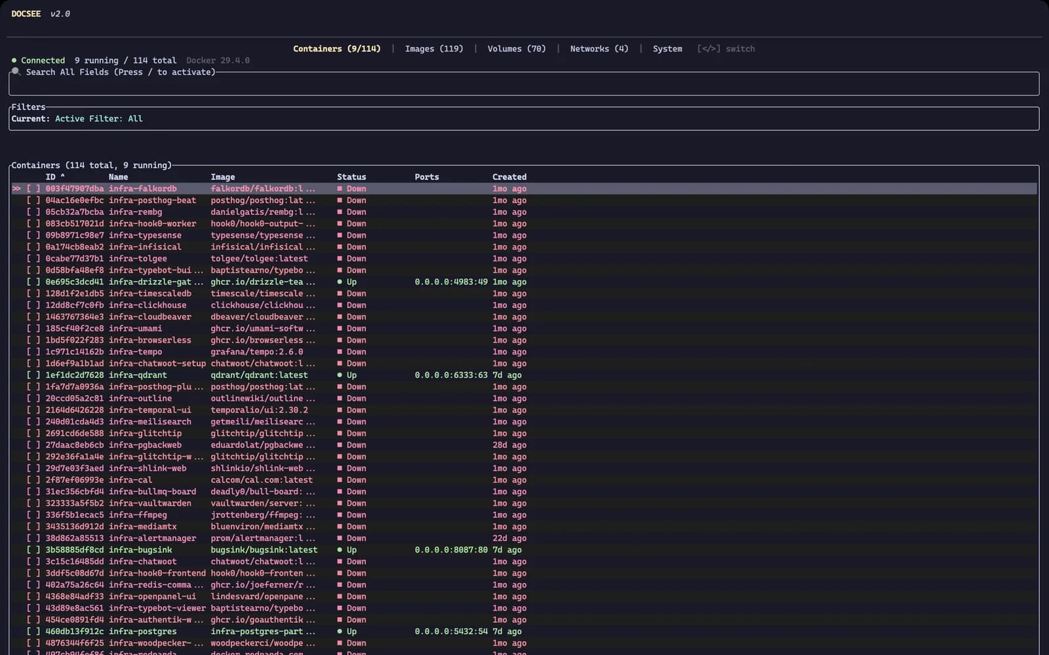The height and width of the screenshot is (655, 1049).
Task: Click the green Connected status dot
Action: pos(14,60)
